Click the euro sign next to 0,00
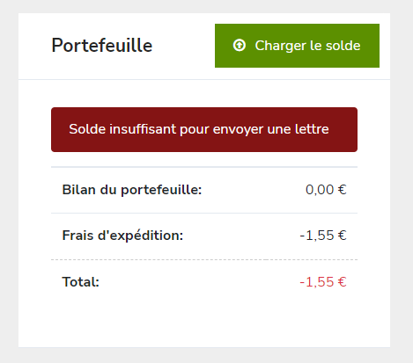This screenshot has width=413, height=363. click(x=343, y=190)
